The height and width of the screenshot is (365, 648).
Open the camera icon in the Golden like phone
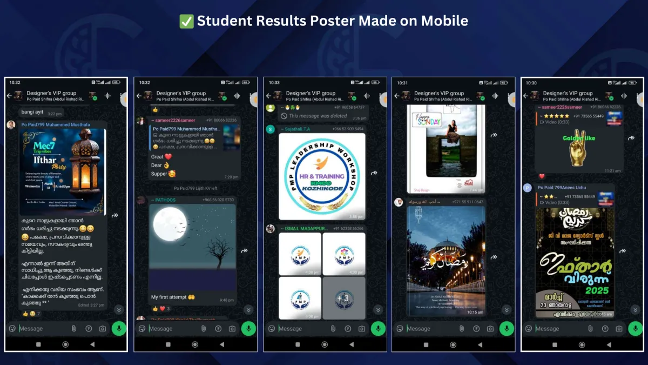pyautogui.click(x=619, y=328)
